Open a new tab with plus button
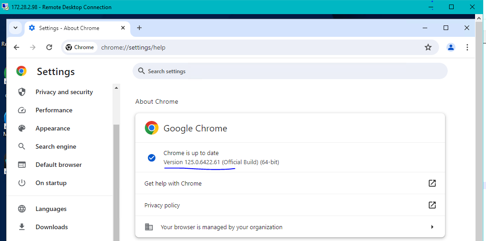Screen dimensions: 486x241 click(x=139, y=28)
